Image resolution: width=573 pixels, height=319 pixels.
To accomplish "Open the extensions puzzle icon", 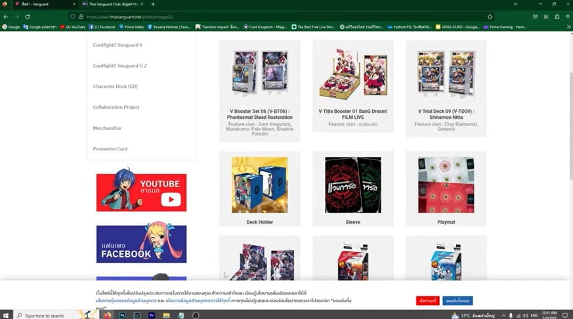I will tap(557, 17).
